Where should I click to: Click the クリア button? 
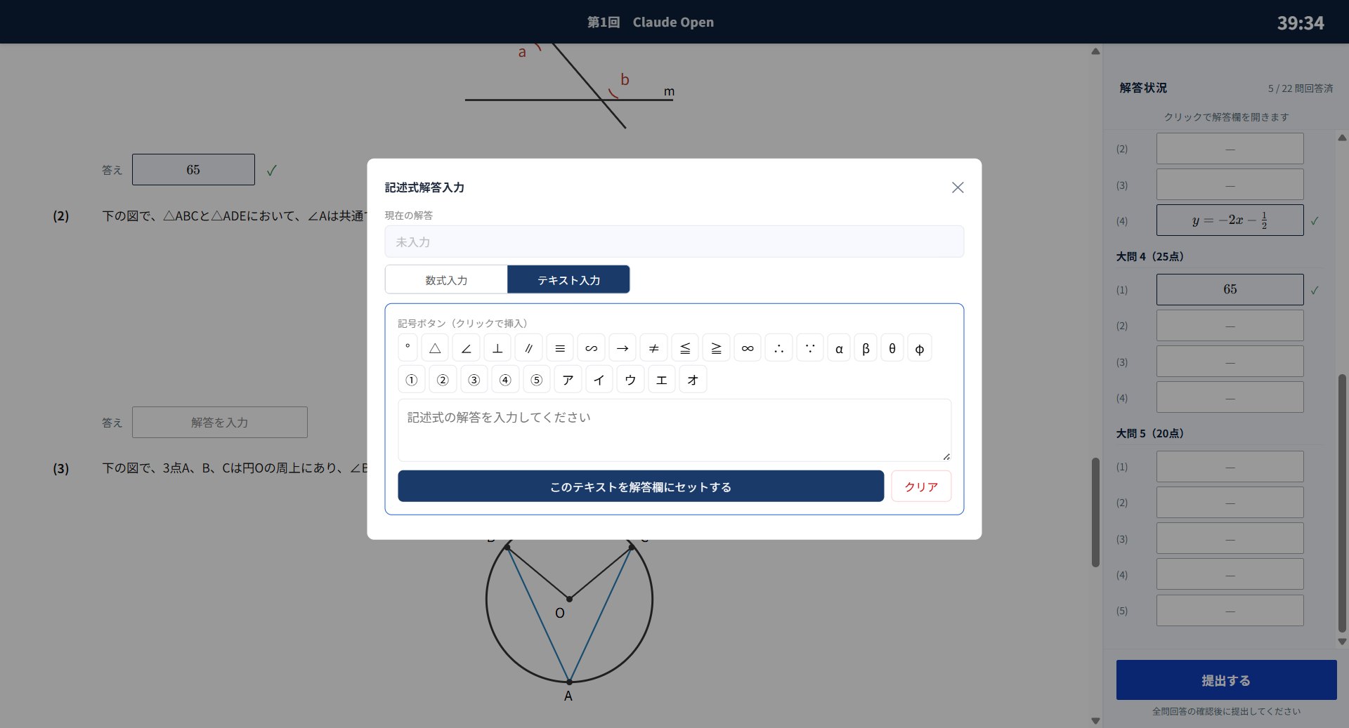921,487
